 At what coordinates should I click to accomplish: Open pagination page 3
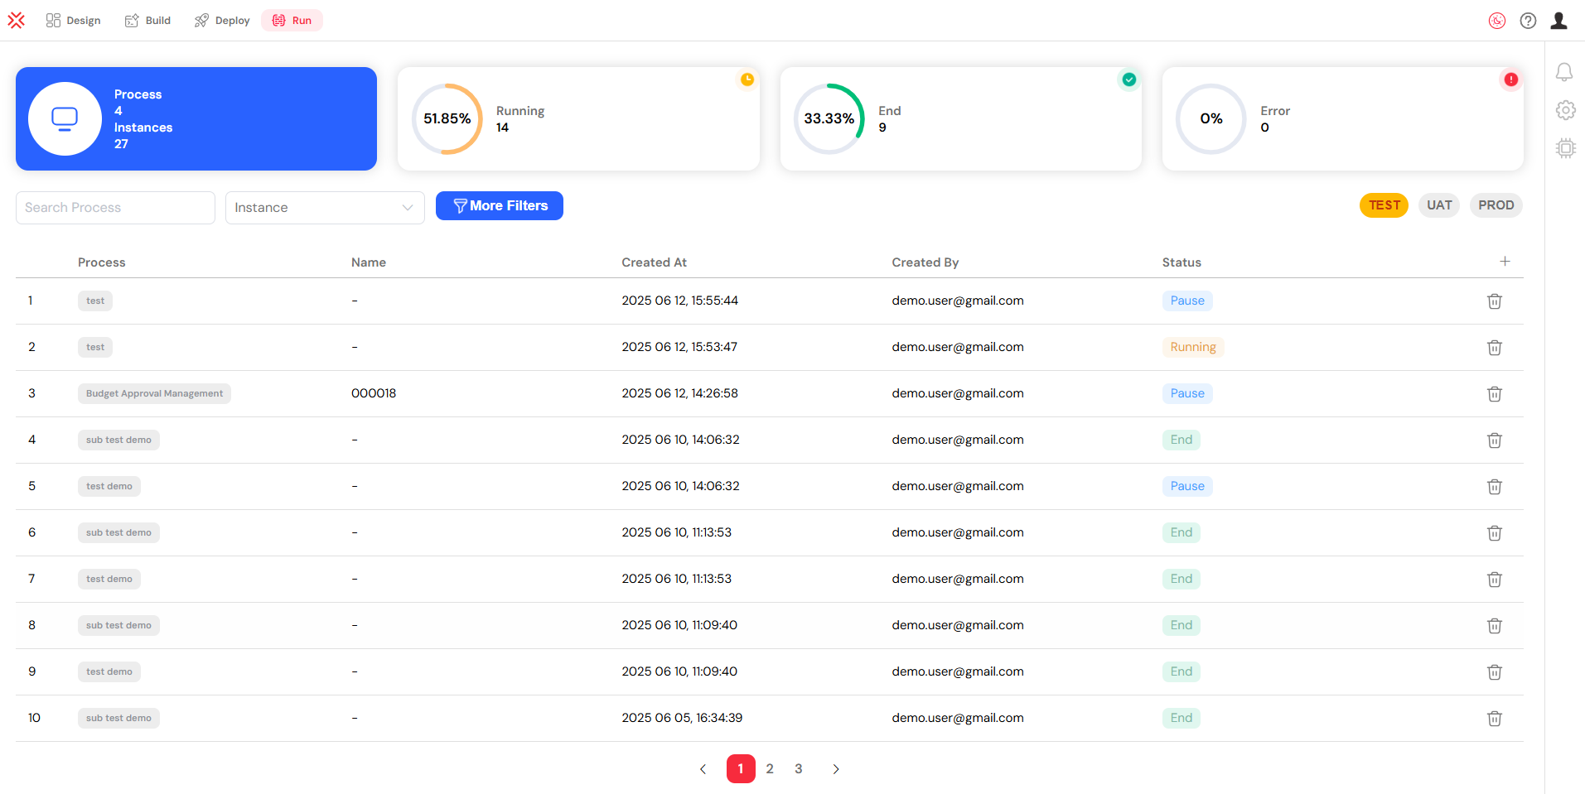[x=798, y=768]
